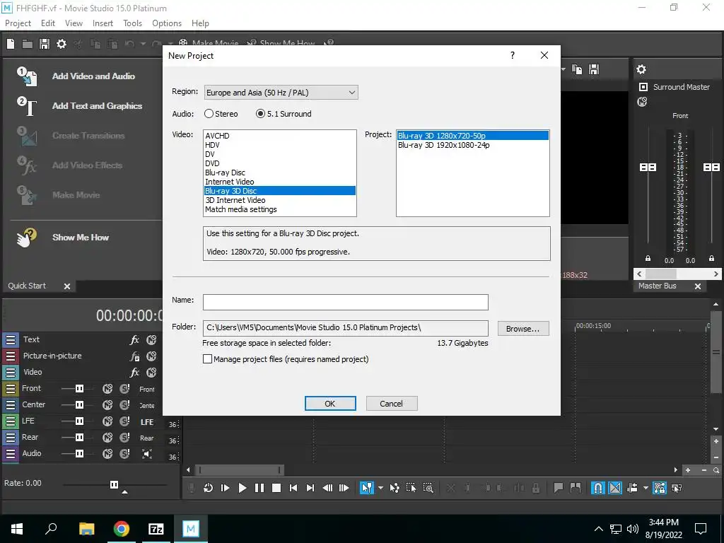The image size is (724, 543).
Task: Cancel the New Project dialog
Action: tap(392, 404)
